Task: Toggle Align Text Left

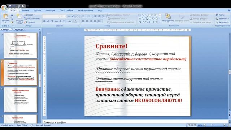Action: pyautogui.click(x=83, y=21)
